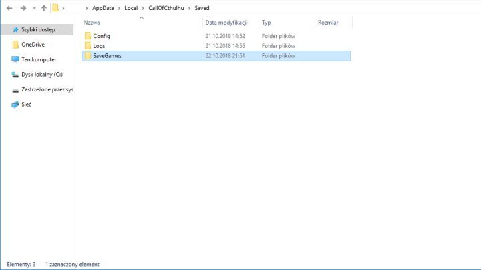Navigate to Local in the breadcrumb
The height and width of the screenshot is (270, 481).
tap(131, 8)
